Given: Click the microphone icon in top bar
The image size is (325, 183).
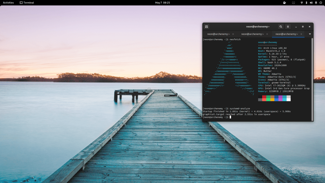Looking at the screenshot, I should pos(316,3).
